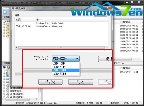Click the 终止 button
Image resolution: width=144 pixels, height=106 pixels.
click(105, 82)
